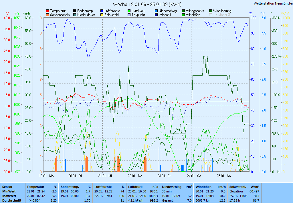Click the Windrichtung legend swatch

click(211, 11)
